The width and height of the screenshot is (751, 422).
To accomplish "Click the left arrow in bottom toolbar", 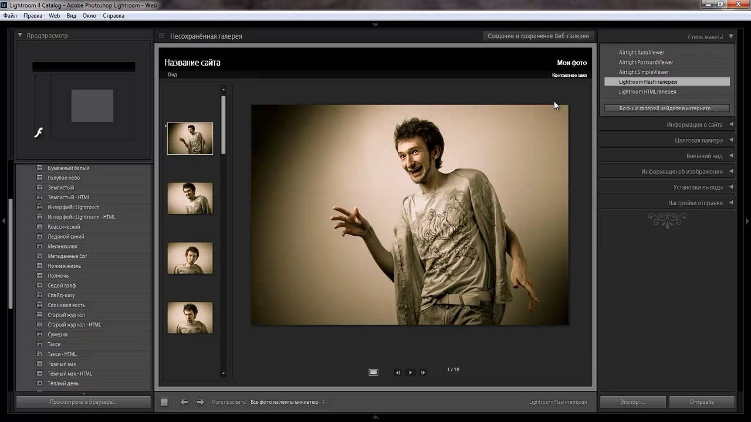I will pos(184,402).
